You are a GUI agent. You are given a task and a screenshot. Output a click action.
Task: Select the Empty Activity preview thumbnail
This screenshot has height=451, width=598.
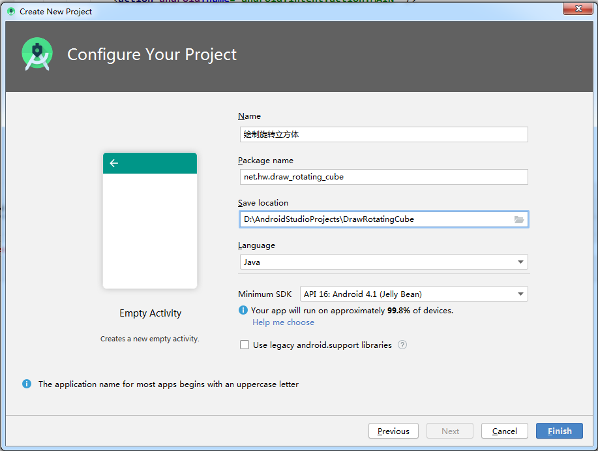(150, 221)
